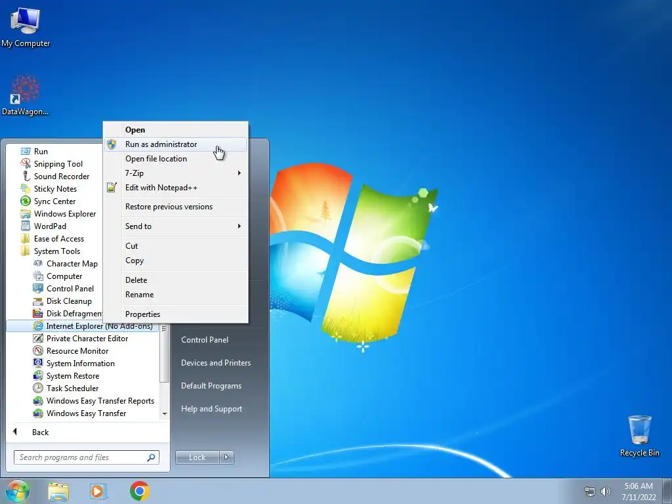Image resolution: width=672 pixels, height=504 pixels.
Task: Open Chrome from the taskbar
Action: [139, 491]
